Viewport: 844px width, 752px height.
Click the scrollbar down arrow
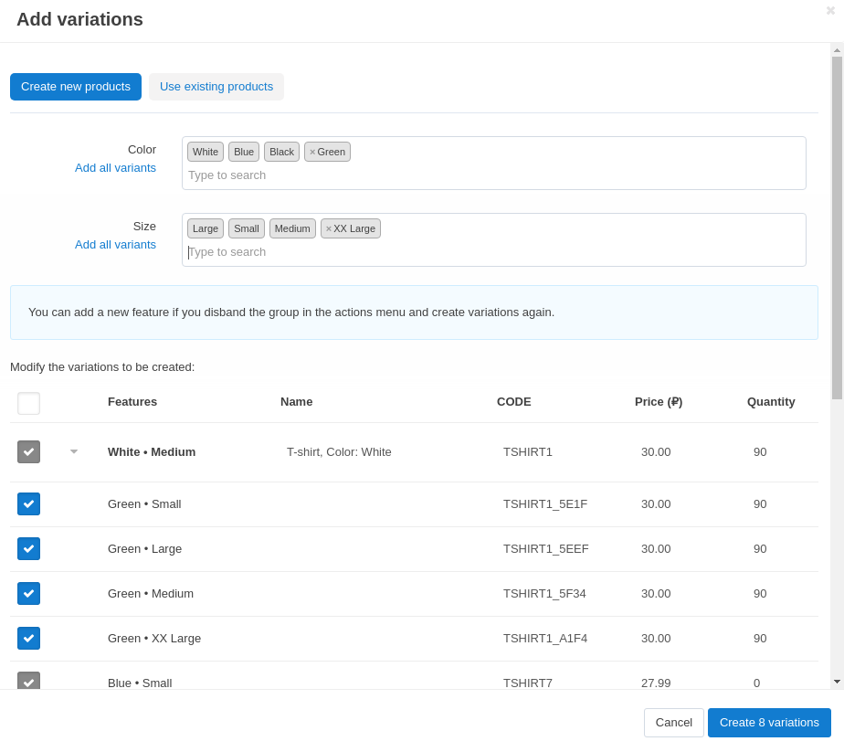point(837,682)
